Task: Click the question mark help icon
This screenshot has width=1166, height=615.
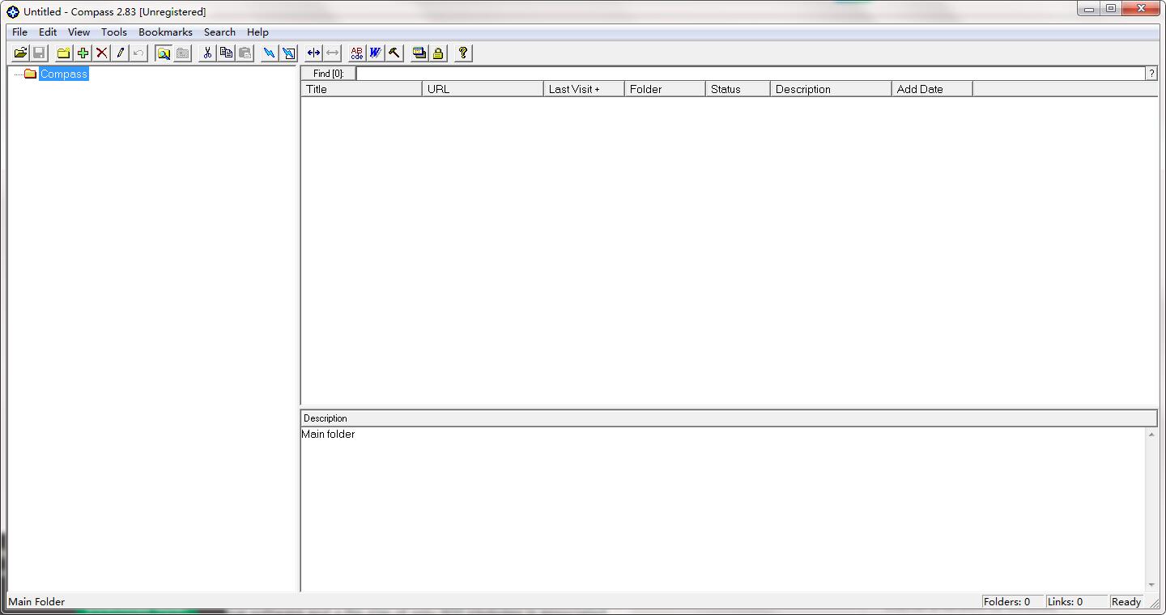Action: tap(463, 53)
